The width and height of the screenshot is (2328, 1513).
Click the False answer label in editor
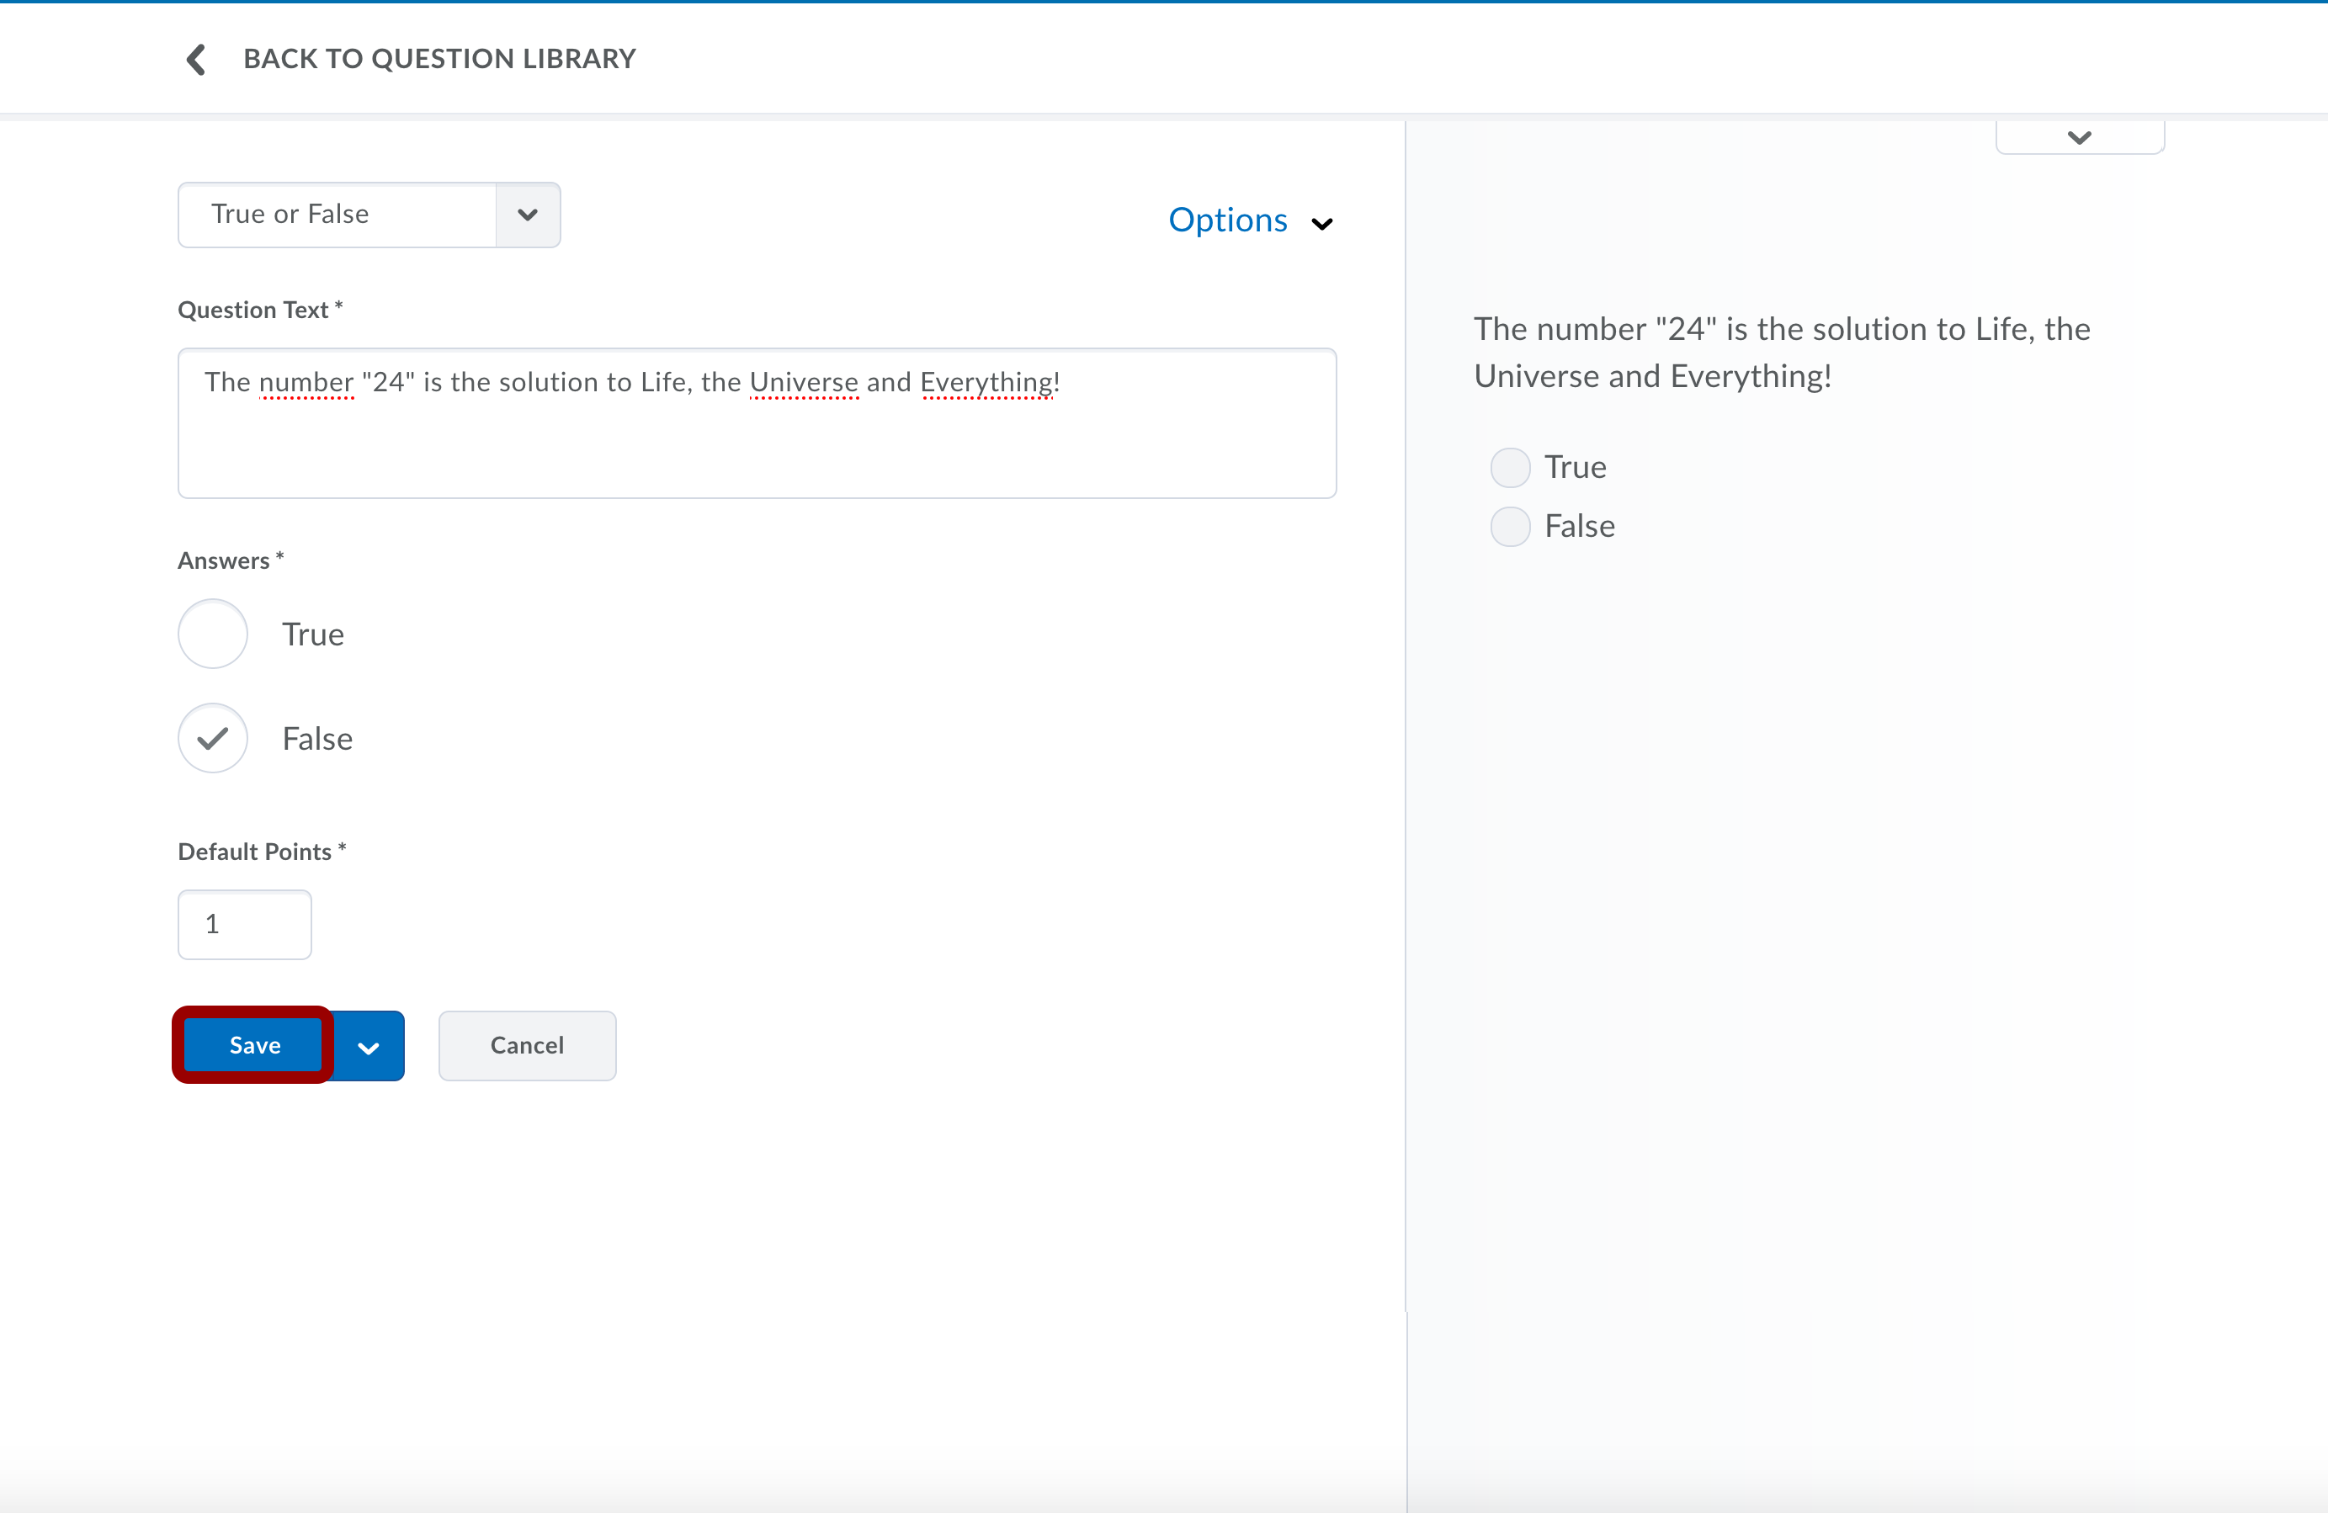pos(317,738)
